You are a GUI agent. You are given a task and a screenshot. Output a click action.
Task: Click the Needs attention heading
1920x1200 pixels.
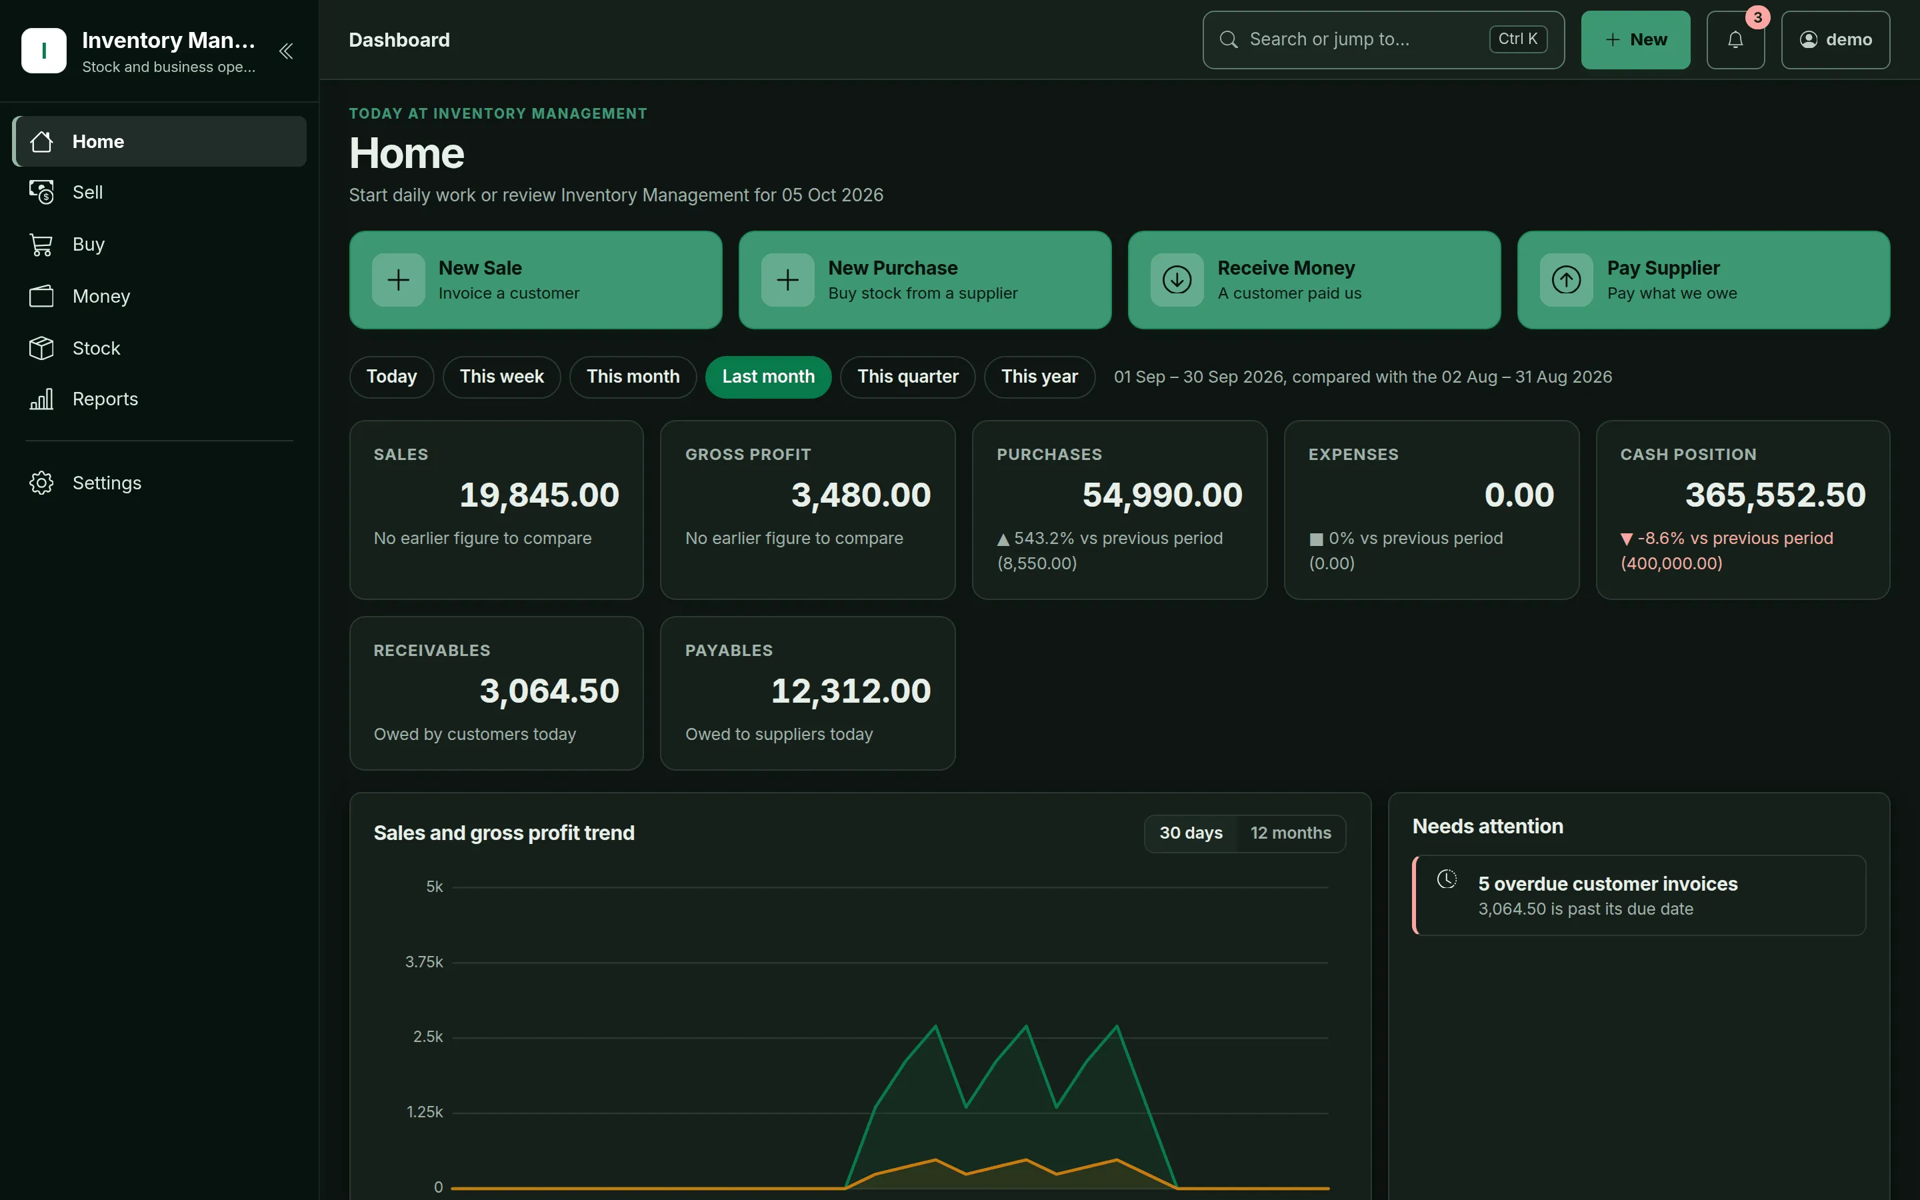pos(1487,827)
